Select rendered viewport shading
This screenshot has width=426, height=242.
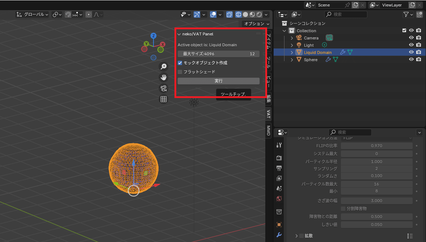(260, 14)
